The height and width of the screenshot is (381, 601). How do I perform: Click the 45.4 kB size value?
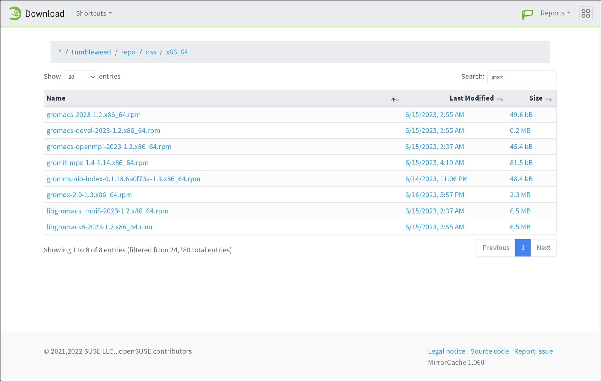click(521, 147)
